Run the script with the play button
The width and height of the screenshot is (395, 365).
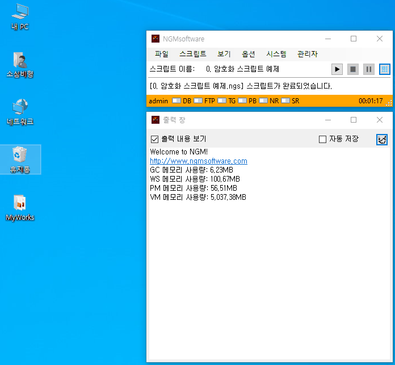coord(337,69)
